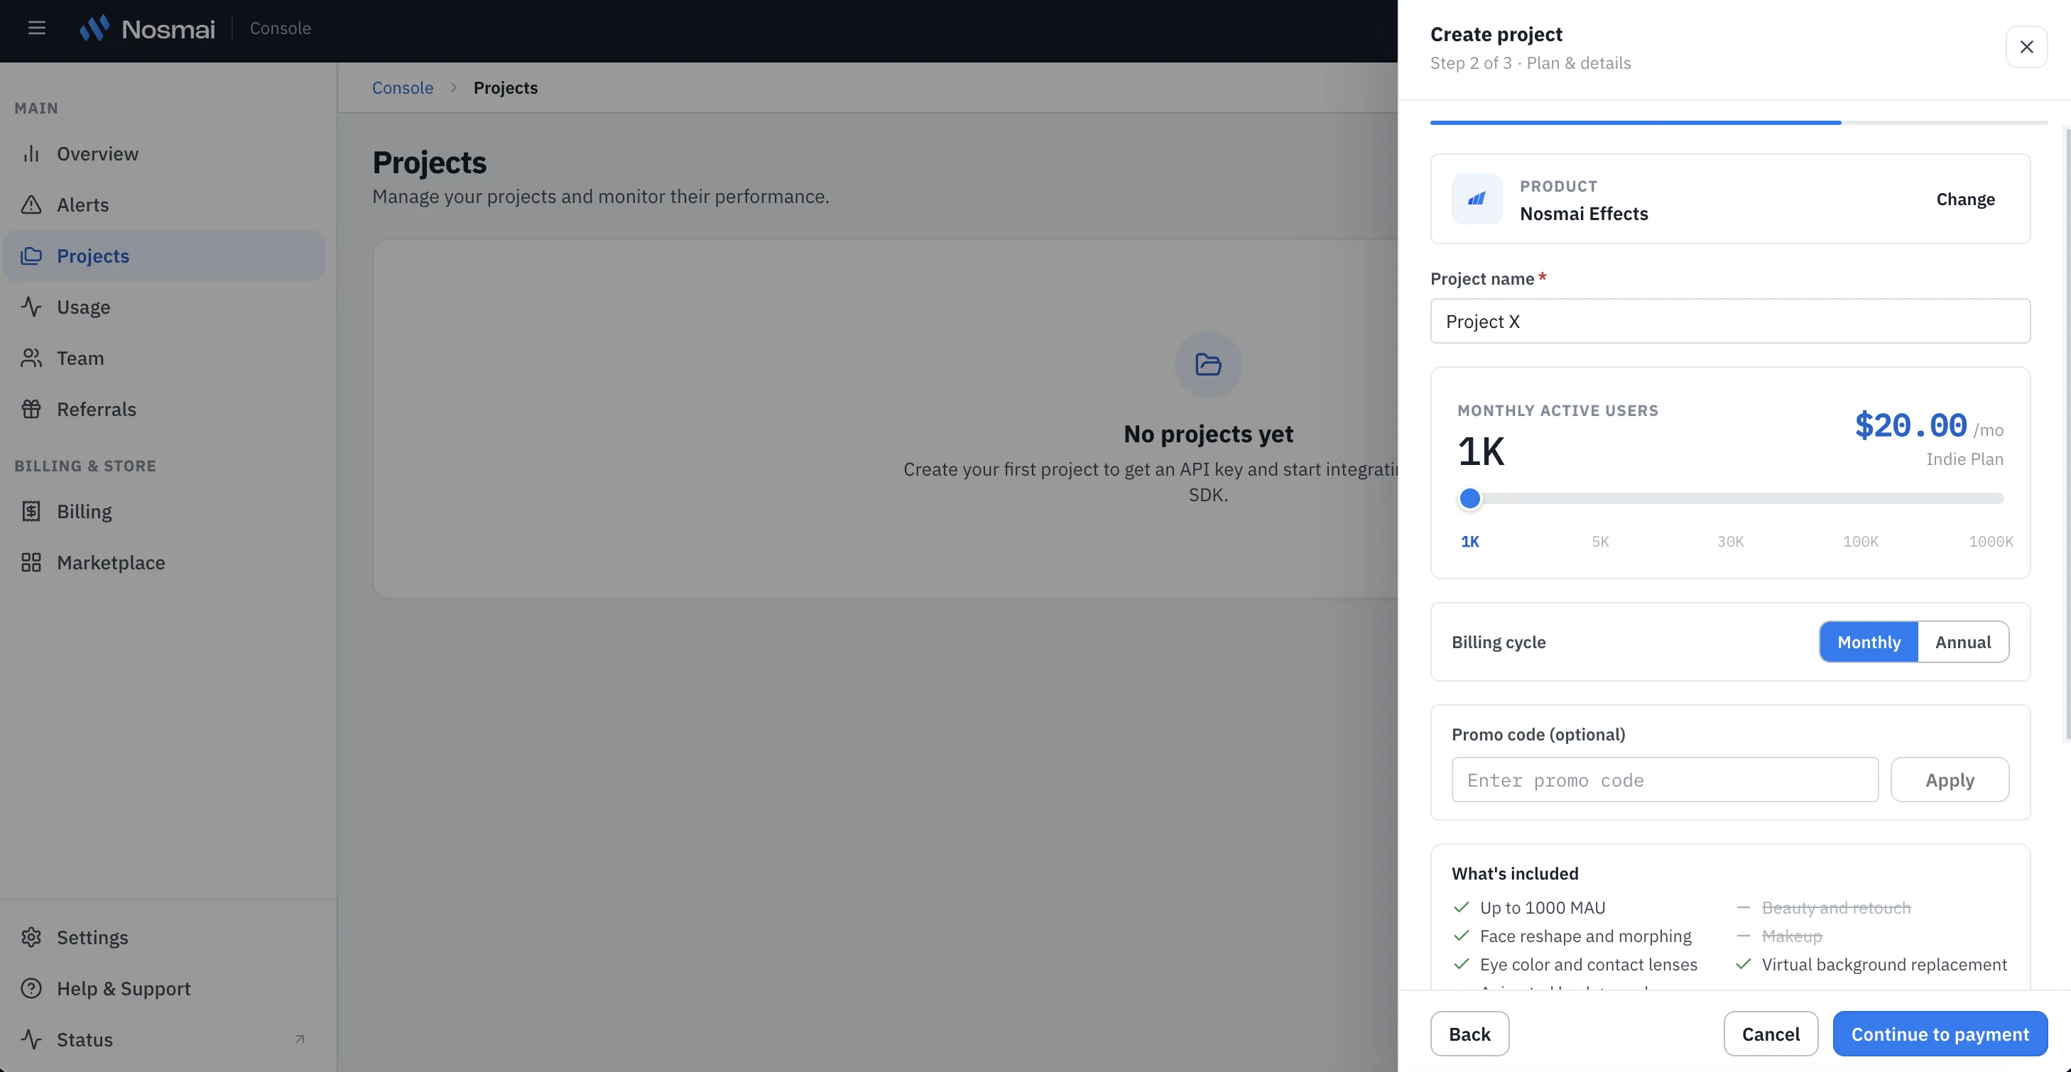Click 'Beauty and retouch' strikethrough item
This screenshot has width=2071, height=1072.
click(x=1835, y=907)
